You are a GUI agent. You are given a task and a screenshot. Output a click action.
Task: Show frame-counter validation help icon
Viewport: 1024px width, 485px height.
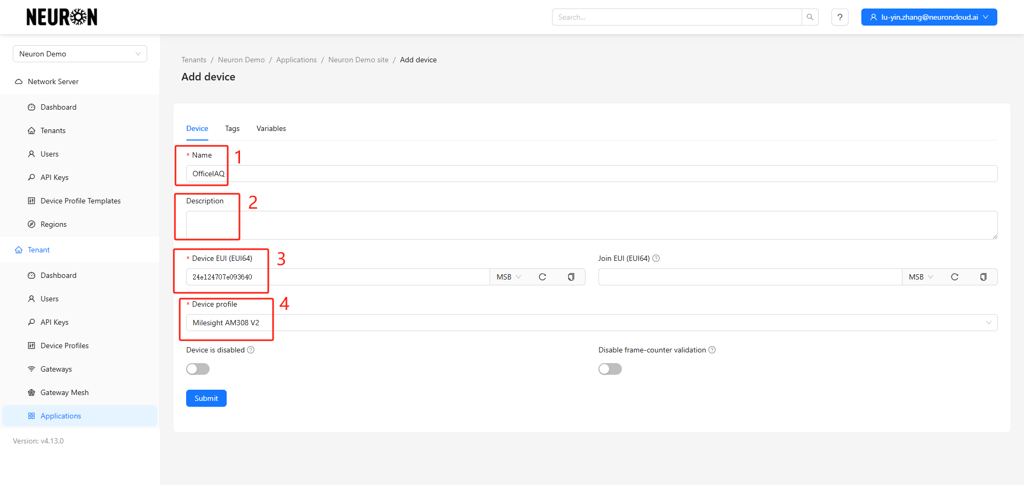pos(712,350)
